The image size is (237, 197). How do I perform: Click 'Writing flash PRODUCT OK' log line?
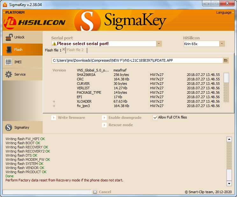click(26, 172)
